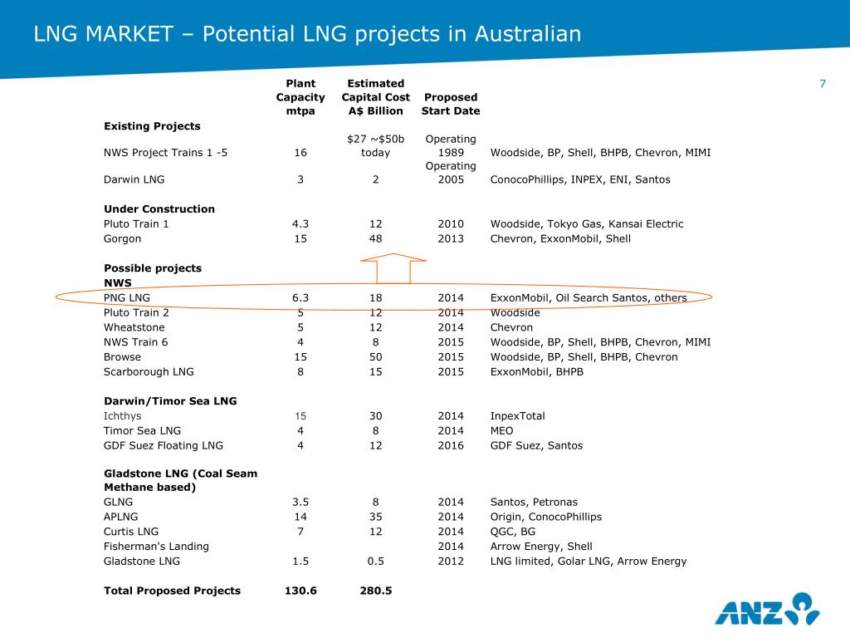Click 'Origin, ConocoPhillips' partners text

pos(546,517)
